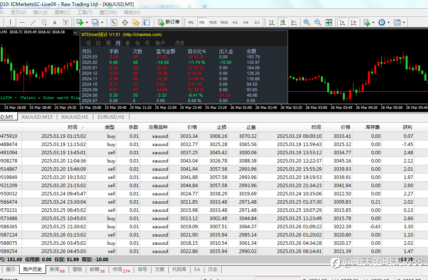Expand the chart periods clock dropdown
The height and width of the screenshot is (280, 428).
(x=389, y=22)
